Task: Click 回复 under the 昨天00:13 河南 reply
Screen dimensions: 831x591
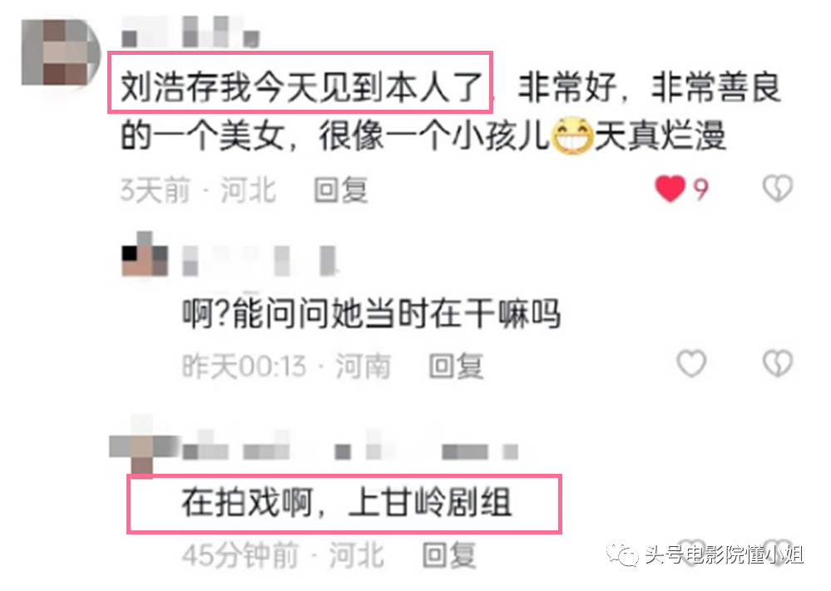Action: click(x=456, y=366)
